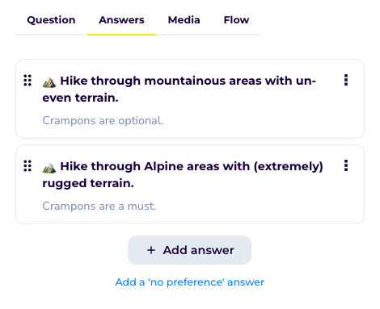Open the three-dot menu for mountainous areas answer
The height and width of the screenshot is (309, 380).
coord(346,80)
